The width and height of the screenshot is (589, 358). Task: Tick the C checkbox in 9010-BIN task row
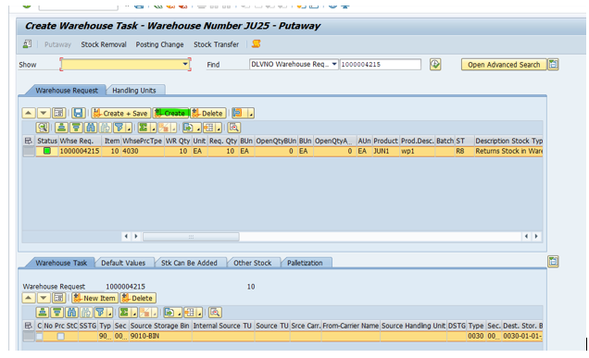tap(40, 336)
